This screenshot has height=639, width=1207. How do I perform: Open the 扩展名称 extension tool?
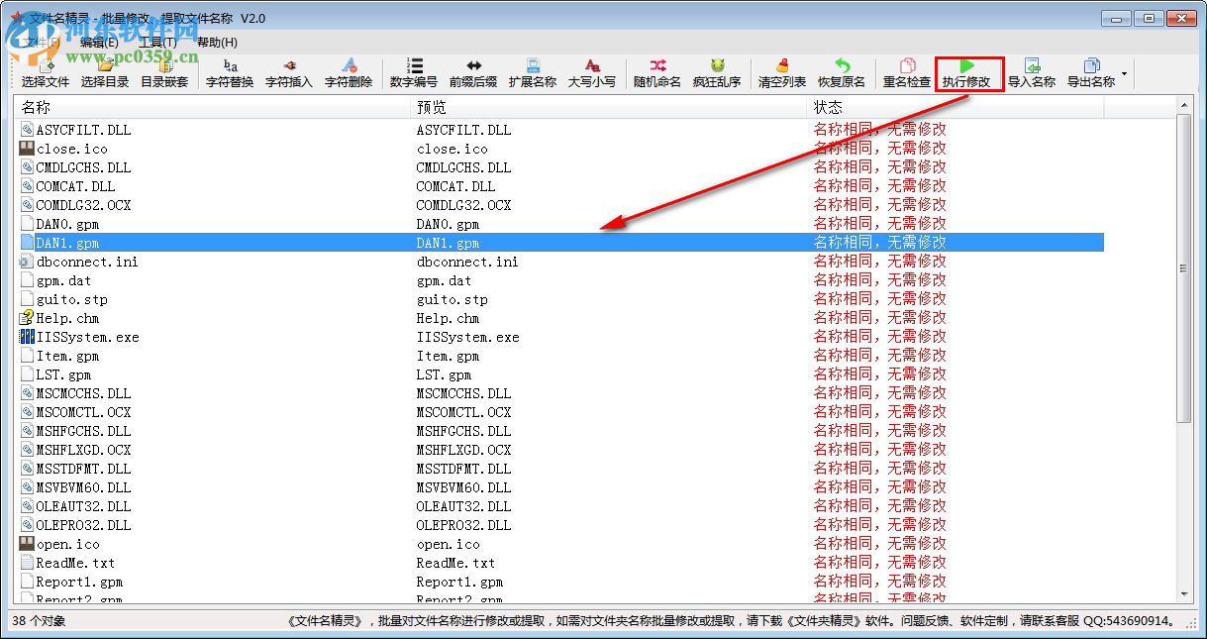pyautogui.click(x=533, y=73)
